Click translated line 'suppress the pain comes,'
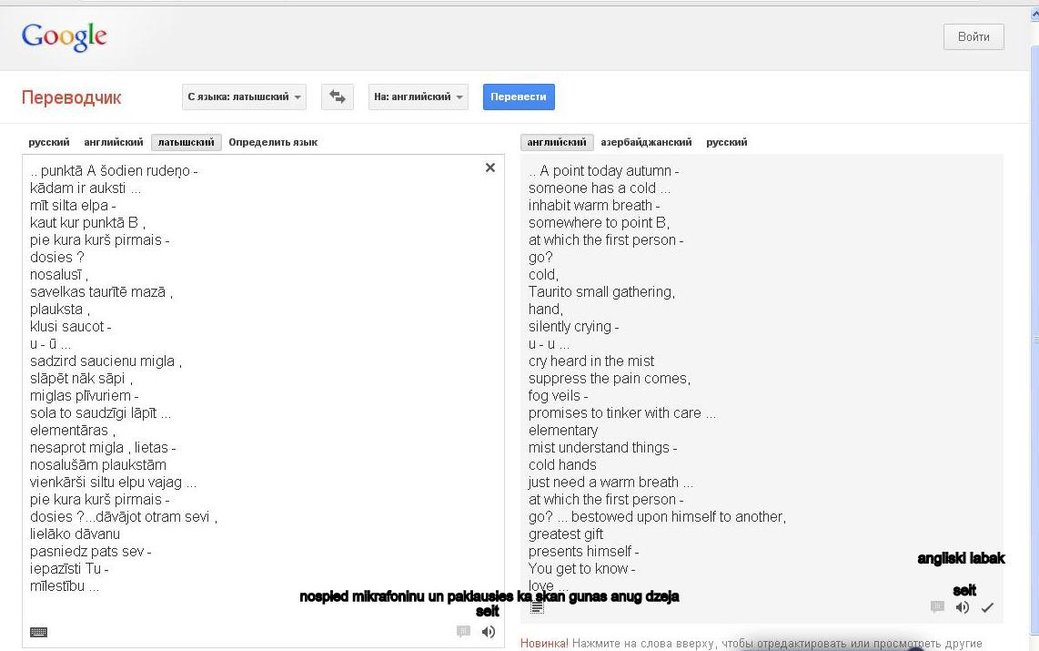 pyautogui.click(x=610, y=379)
